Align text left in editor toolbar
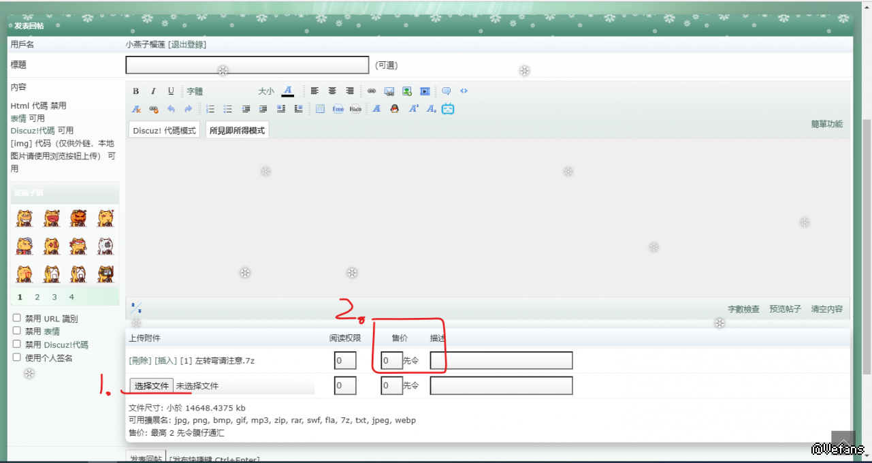Screen dimensions: 872x463 pyautogui.click(x=314, y=91)
